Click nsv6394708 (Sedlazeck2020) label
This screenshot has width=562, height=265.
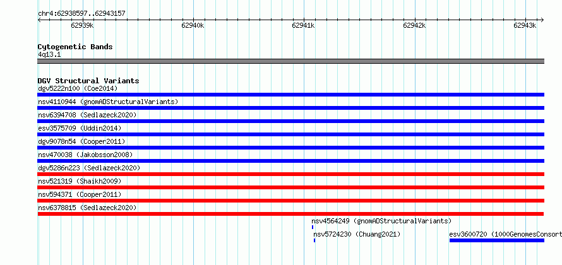(x=87, y=115)
